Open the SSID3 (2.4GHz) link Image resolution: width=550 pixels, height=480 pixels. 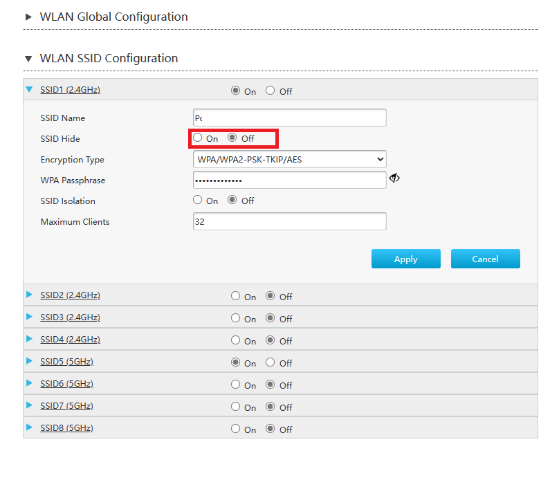coord(70,317)
